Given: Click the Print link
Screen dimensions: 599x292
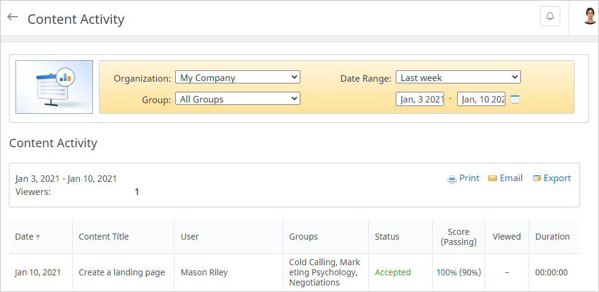Looking at the screenshot, I should [469, 178].
